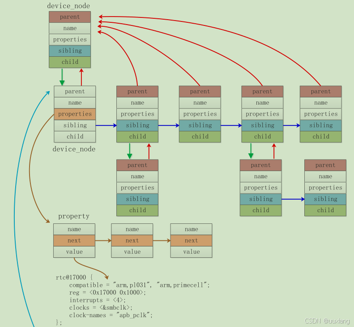Click 'properties' cell of the topmost root node

click(70, 39)
